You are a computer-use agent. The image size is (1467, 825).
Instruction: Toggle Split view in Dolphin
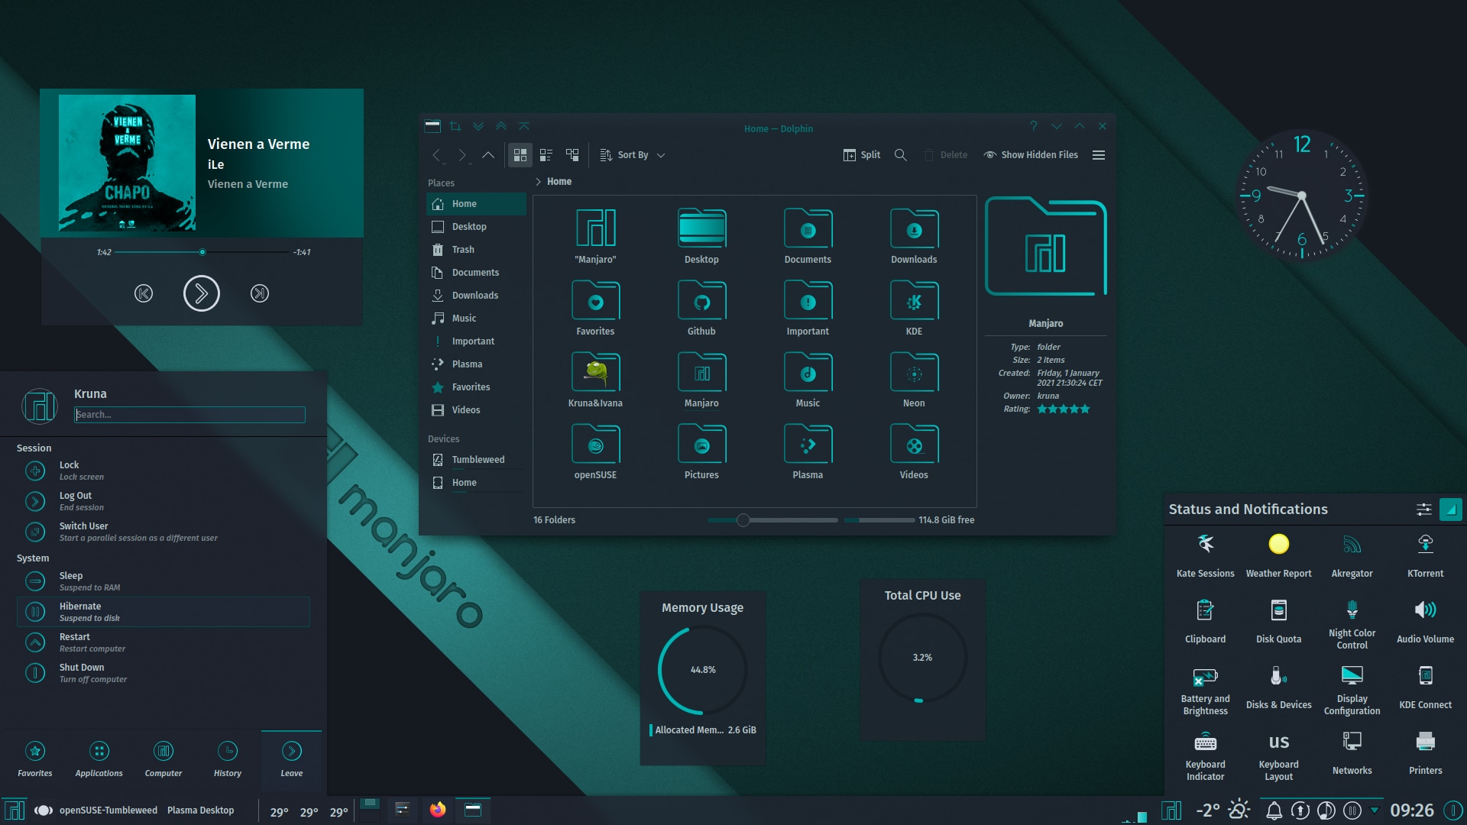[861, 155]
